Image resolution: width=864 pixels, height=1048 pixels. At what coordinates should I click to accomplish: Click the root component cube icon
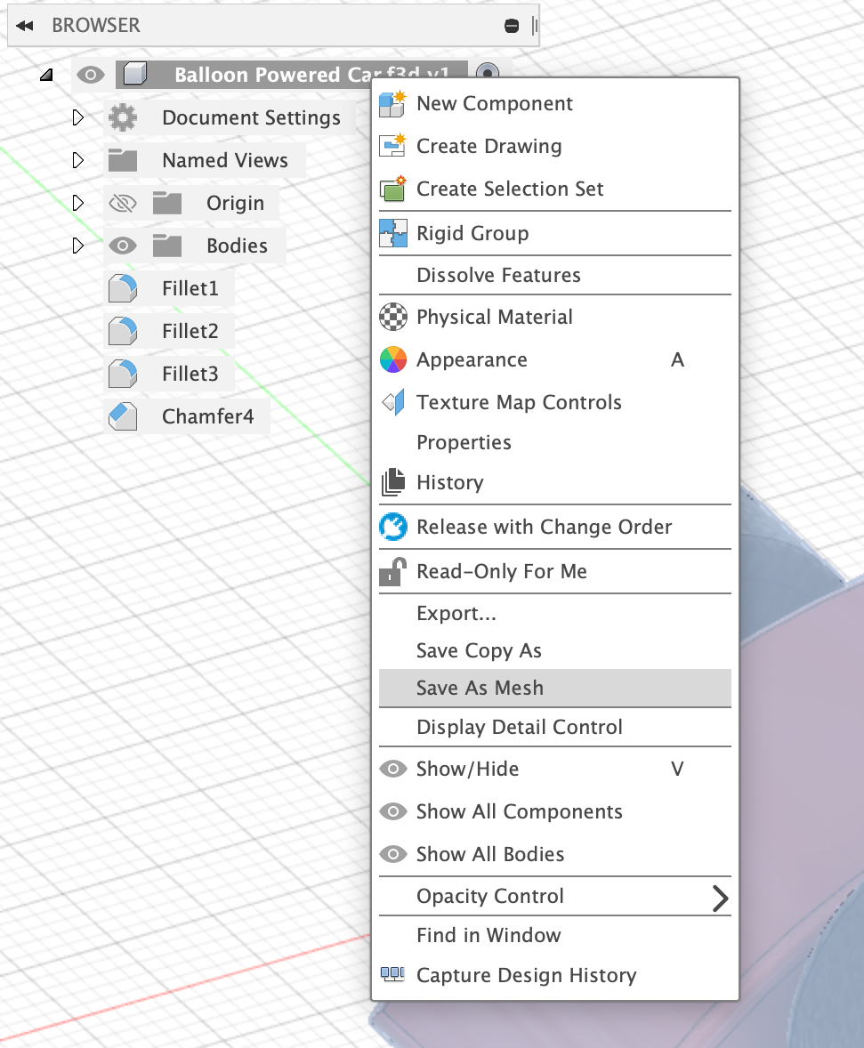(135, 74)
